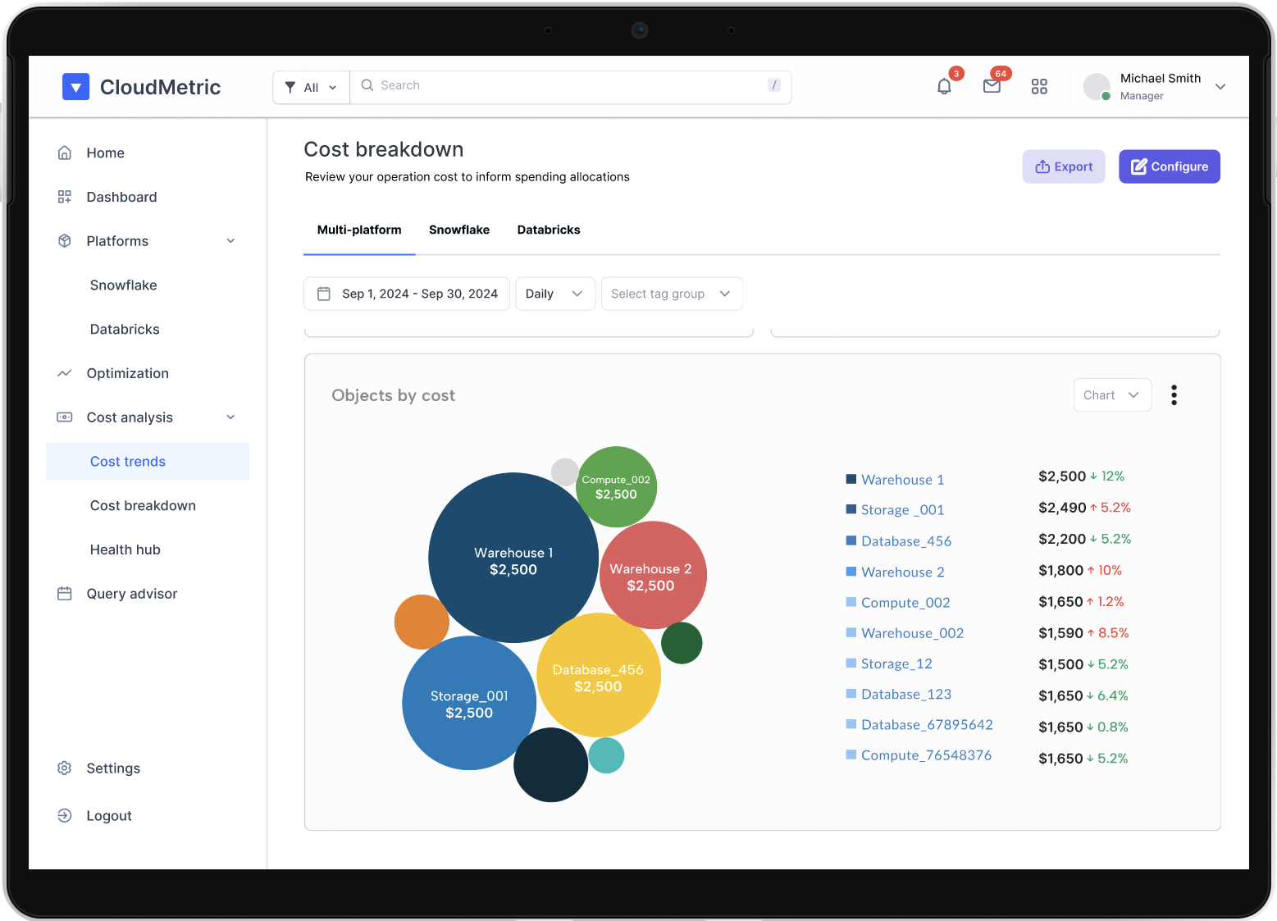
Task: Collapse the Cost analysis section chevron
Action: [x=230, y=417]
